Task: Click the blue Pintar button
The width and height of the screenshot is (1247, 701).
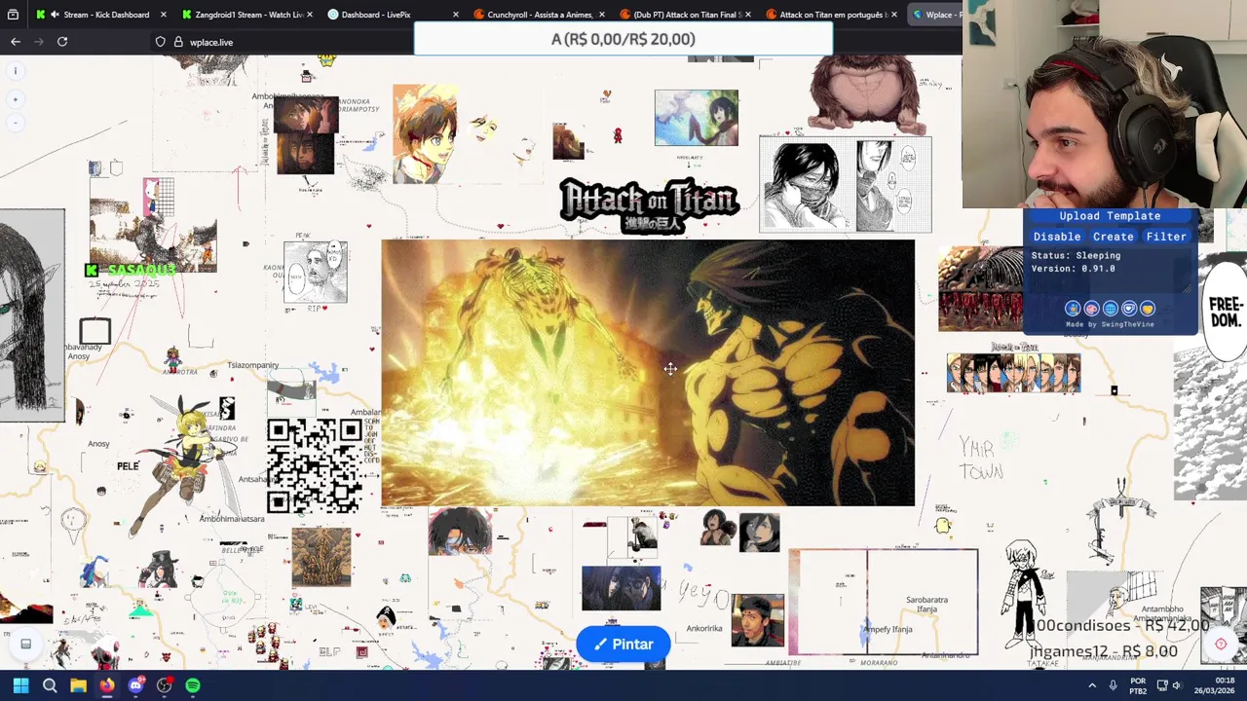Action: click(623, 644)
